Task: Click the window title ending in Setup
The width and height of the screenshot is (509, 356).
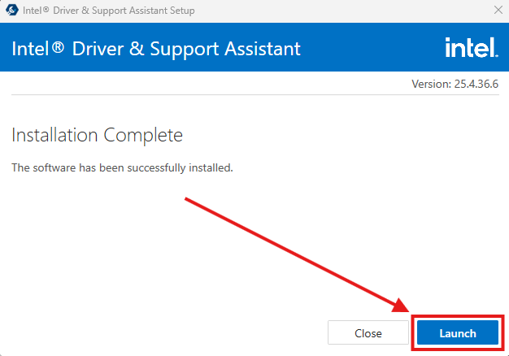Action: click(109, 11)
